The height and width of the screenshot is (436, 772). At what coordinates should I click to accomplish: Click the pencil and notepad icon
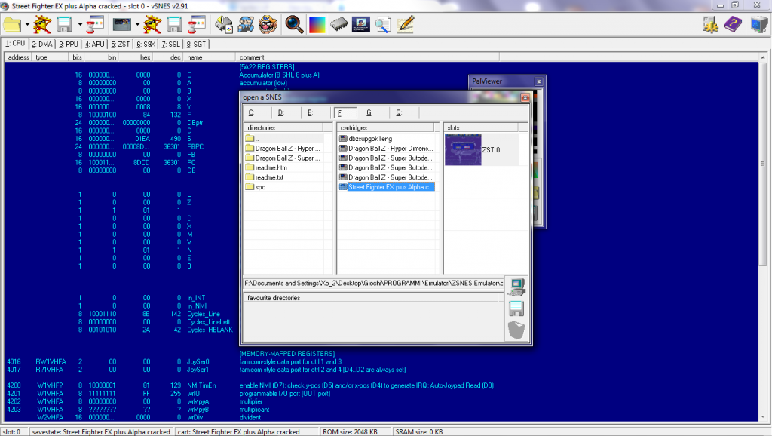pos(406,24)
